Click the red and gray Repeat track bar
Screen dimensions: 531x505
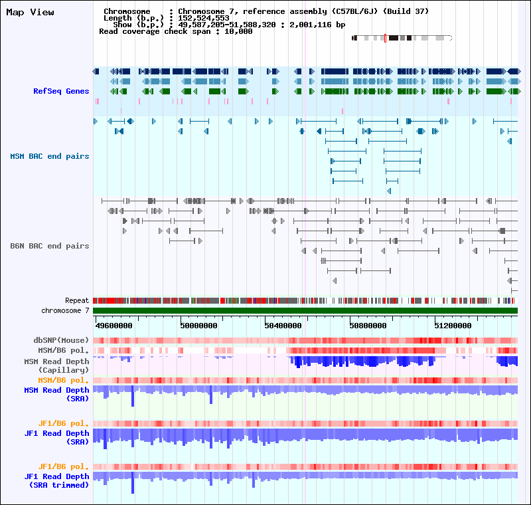[x=305, y=300]
